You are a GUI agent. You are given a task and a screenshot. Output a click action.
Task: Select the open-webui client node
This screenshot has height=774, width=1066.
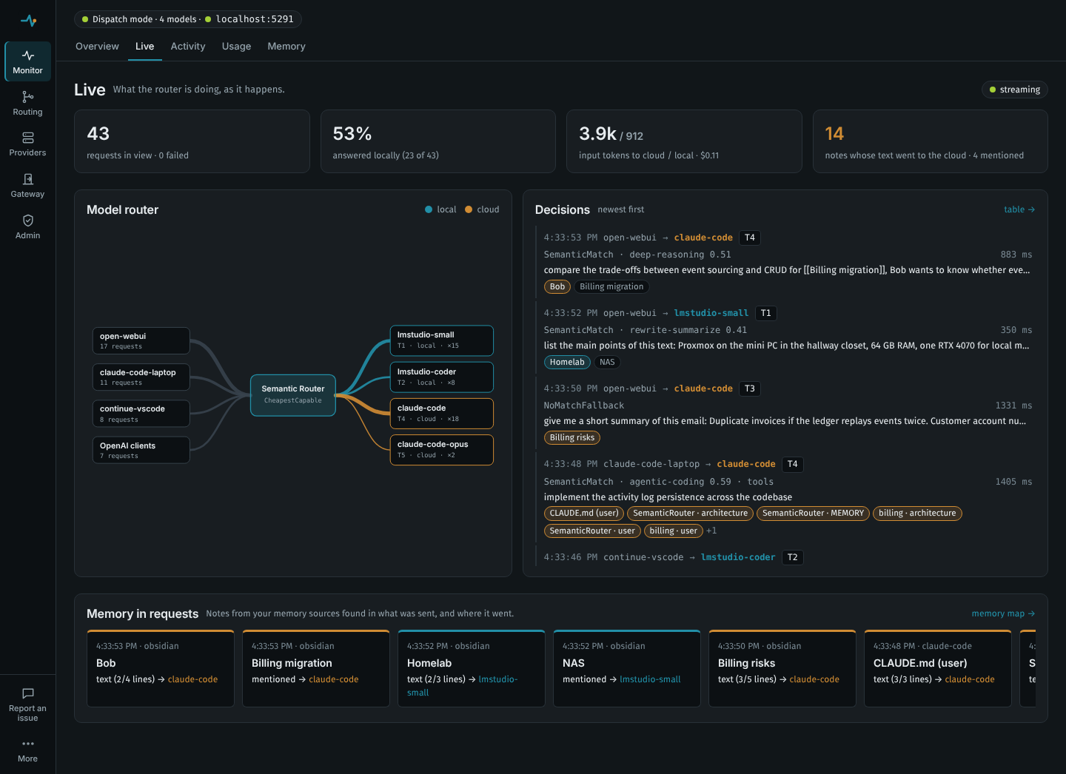point(141,340)
